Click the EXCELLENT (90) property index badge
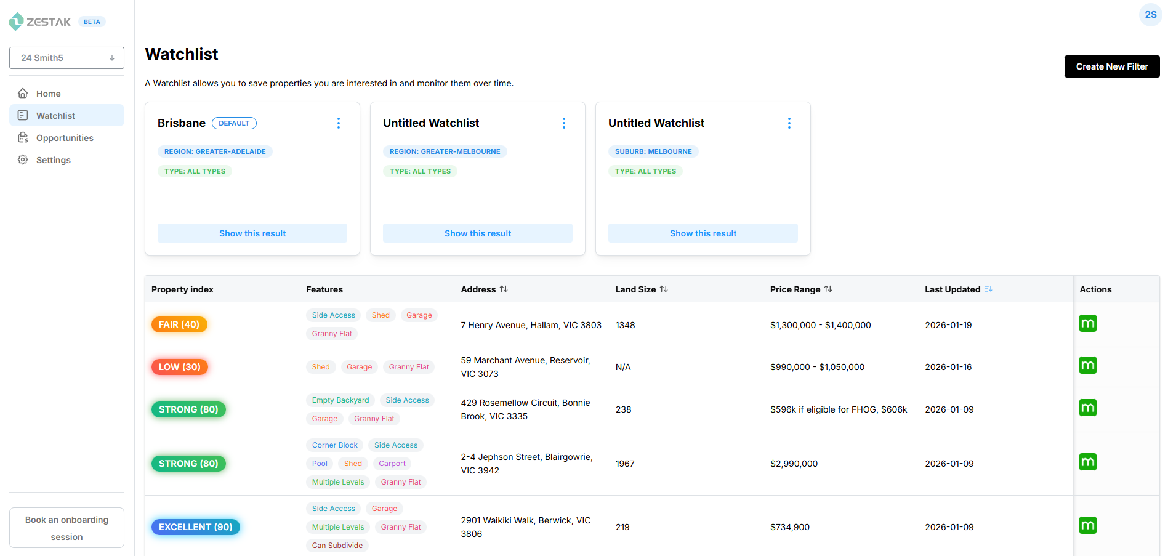 coord(195,527)
